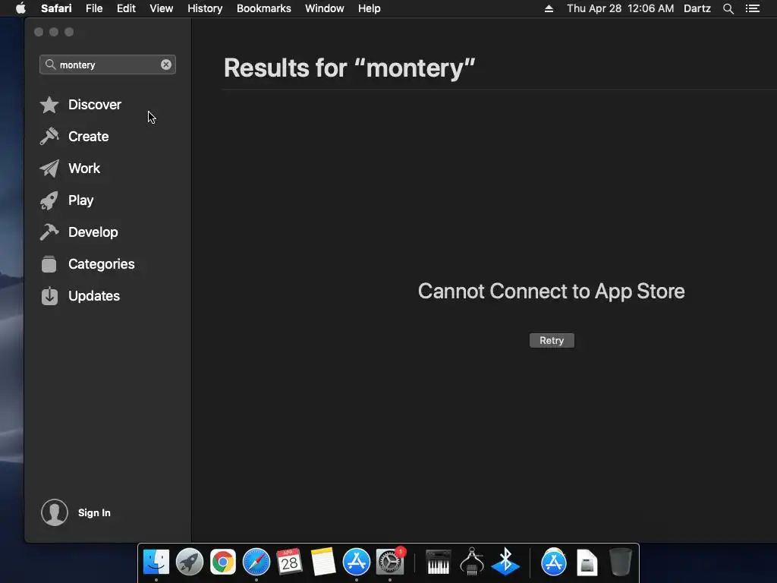This screenshot has height=583, width=777.
Task: Open the Bookmarks menu
Action: coord(263,8)
